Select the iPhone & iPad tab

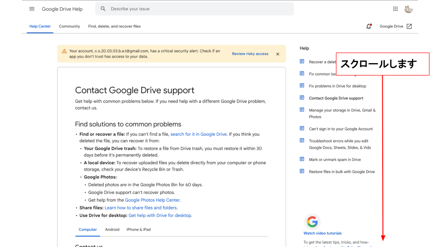point(138,230)
